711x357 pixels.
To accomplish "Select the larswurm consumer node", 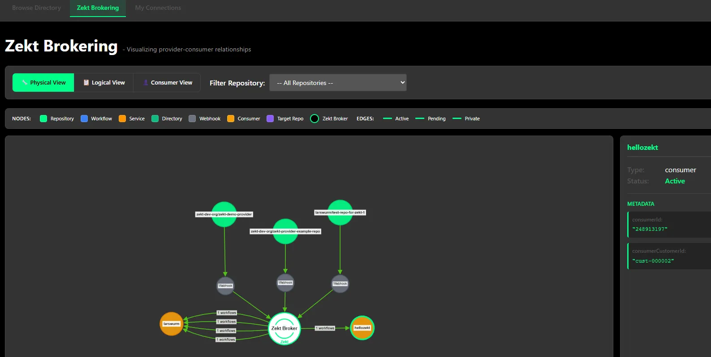I will point(171,324).
